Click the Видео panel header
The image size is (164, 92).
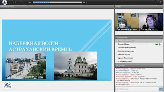tap(139, 7)
